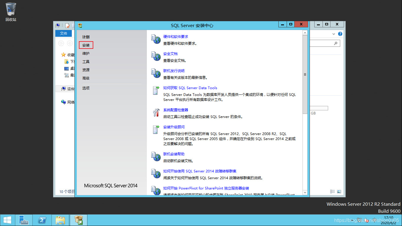Open the 文件 tab in Explorer
Viewport: 402px width, 226px height.
click(x=64, y=34)
